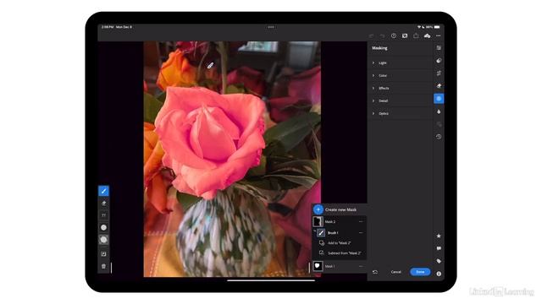The height and width of the screenshot is (304, 542).
Task: Open the top icon in right tool strip
Action: [x=439, y=48]
